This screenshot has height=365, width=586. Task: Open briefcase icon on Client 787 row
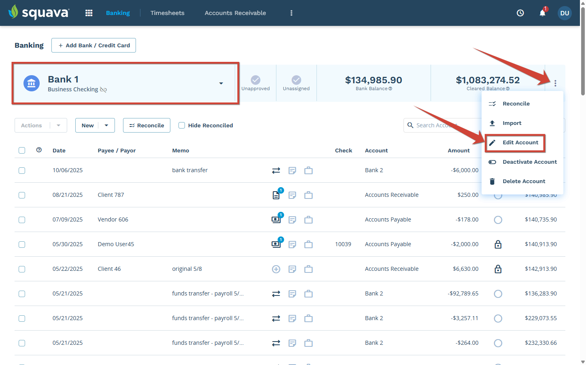[308, 195]
